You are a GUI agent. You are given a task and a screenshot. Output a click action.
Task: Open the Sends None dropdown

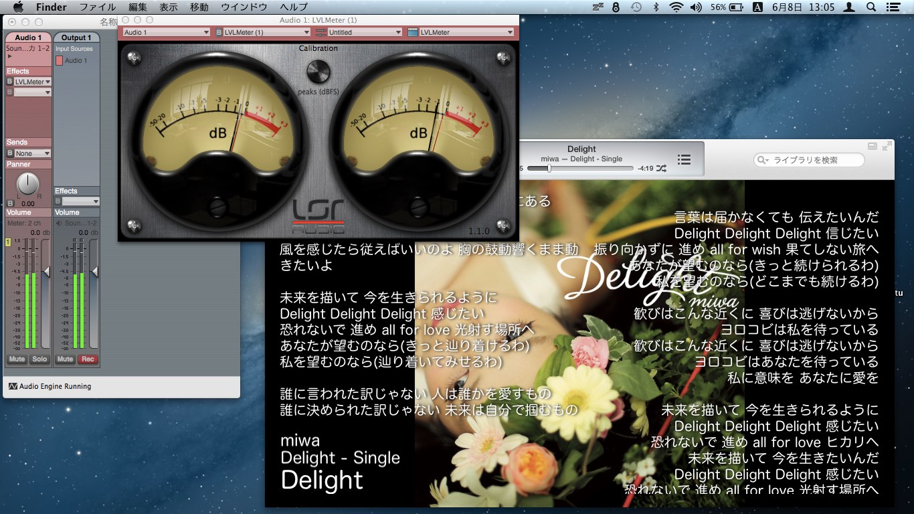[x=33, y=153]
